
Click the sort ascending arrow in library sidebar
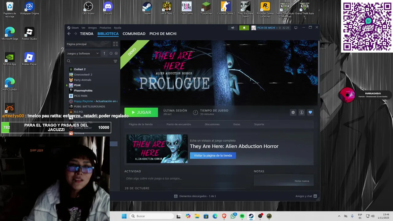(x=104, y=53)
